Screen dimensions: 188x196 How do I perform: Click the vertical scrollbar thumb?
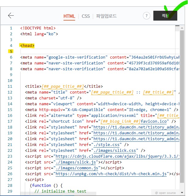point(182,106)
